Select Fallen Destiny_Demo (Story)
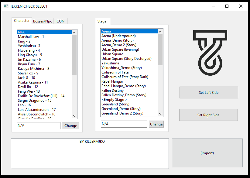The width and height of the screenshot is (250, 178). pyautogui.click(x=129, y=95)
